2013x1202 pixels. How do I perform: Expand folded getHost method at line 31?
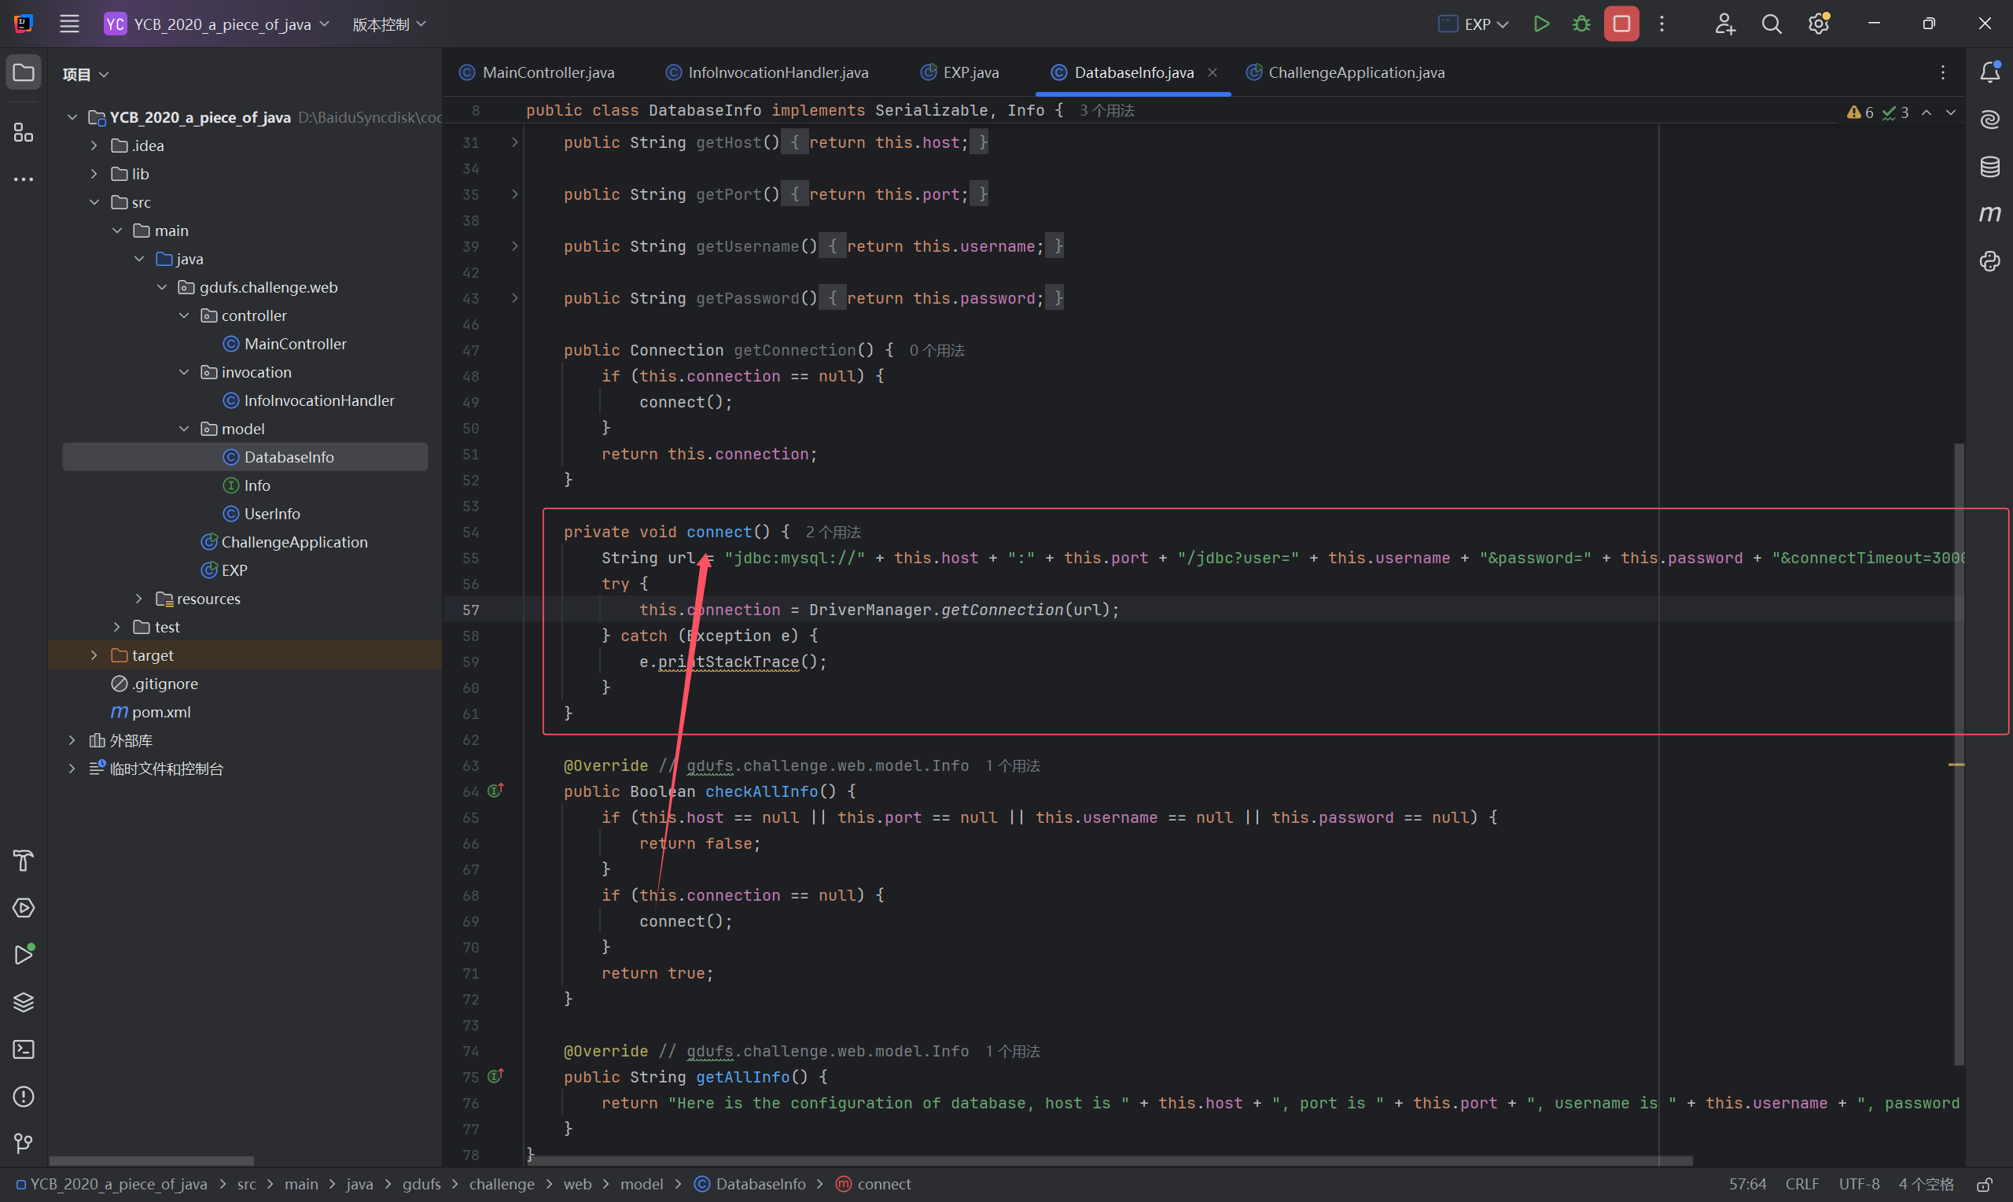(x=515, y=142)
